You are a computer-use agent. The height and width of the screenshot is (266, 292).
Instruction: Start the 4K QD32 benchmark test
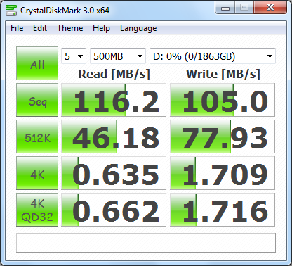pos(37,210)
